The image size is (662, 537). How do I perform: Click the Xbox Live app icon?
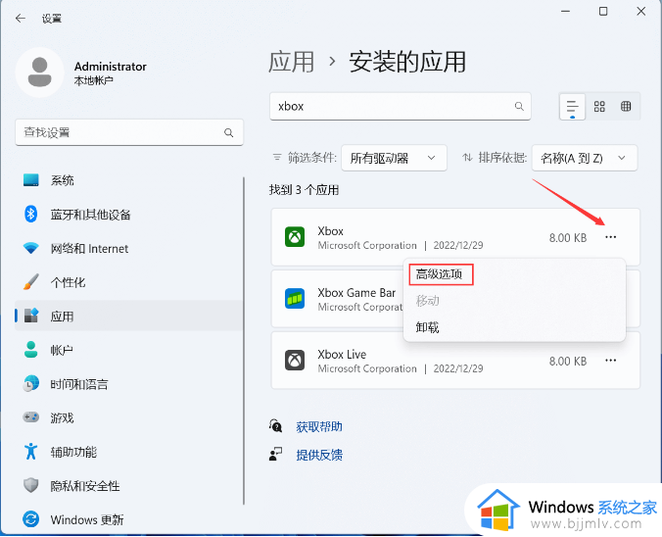click(x=295, y=360)
